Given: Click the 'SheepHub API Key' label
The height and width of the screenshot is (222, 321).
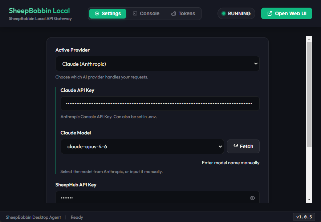Looking at the screenshot, I should pos(76,185).
